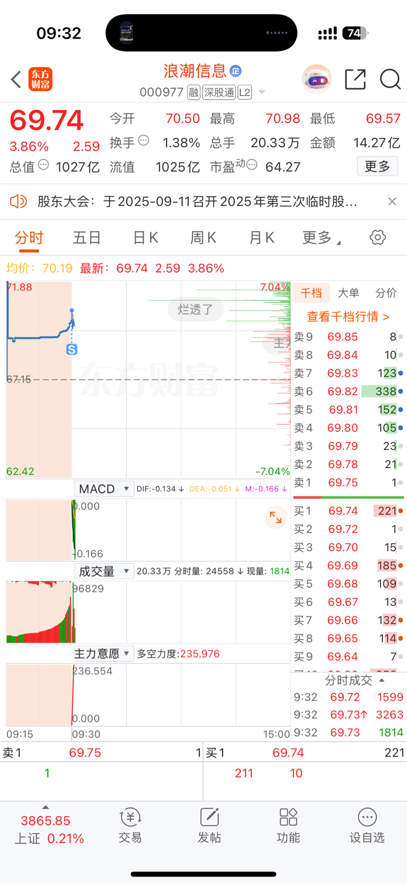Expand the 更多 chart periods menu
Viewport: 407px width, 885px height.
tap(322, 238)
